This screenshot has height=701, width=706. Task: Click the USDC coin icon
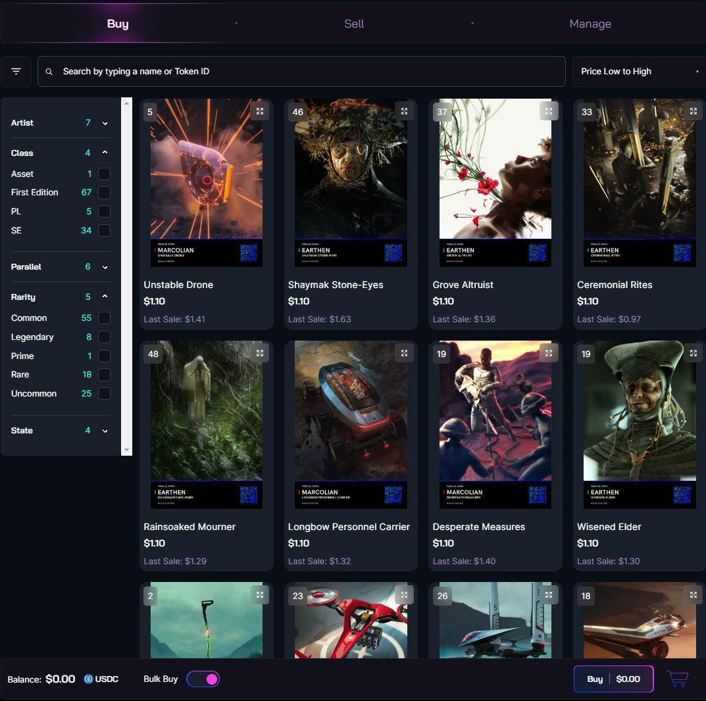coord(88,679)
